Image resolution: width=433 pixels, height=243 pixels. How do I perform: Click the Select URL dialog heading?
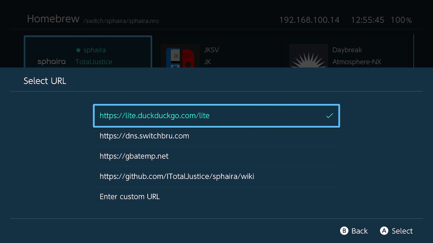coord(45,81)
